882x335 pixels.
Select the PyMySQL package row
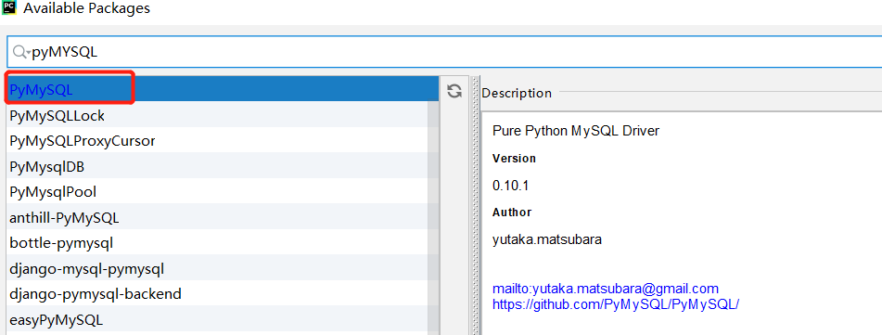(x=223, y=89)
